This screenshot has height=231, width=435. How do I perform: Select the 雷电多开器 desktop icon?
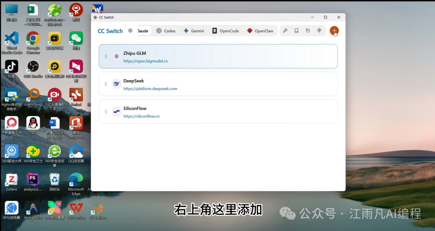point(55,41)
